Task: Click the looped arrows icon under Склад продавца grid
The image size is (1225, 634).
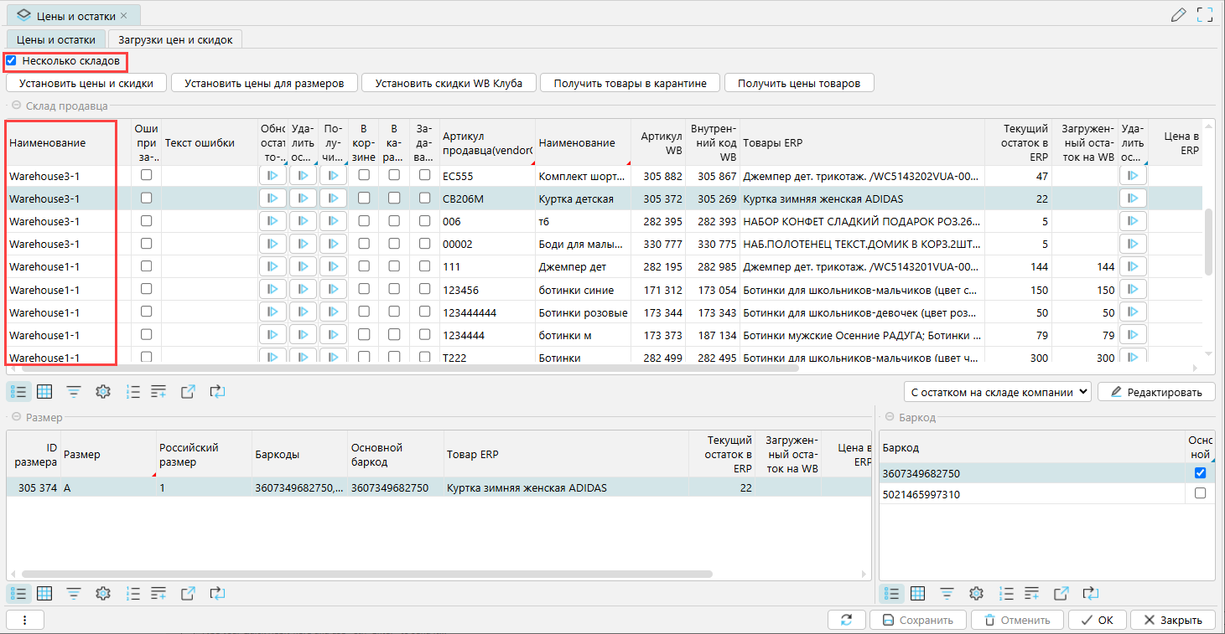Action: coord(217,391)
